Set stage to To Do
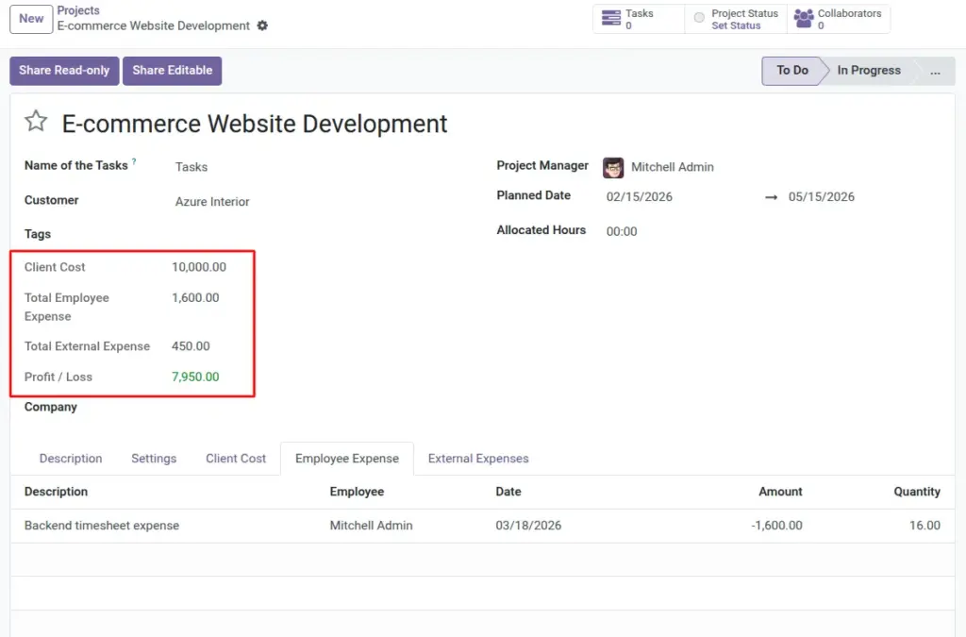Image resolution: width=966 pixels, height=637 pixels. pyautogui.click(x=792, y=71)
